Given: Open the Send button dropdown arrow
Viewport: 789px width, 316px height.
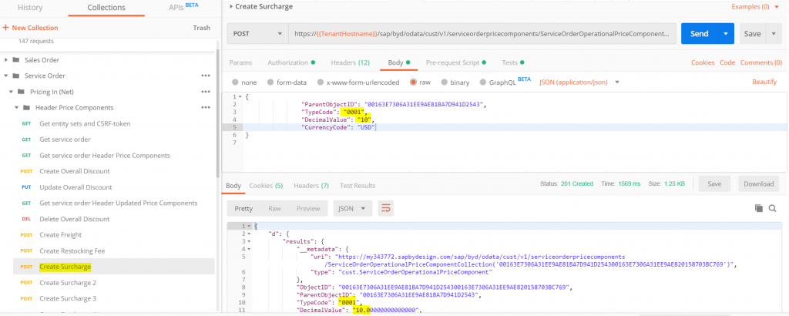Looking at the screenshot, I should click(x=726, y=34).
